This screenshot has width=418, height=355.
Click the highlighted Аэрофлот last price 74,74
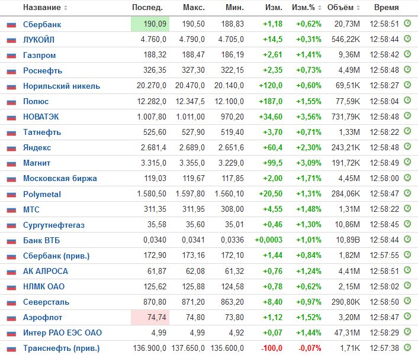click(150, 317)
